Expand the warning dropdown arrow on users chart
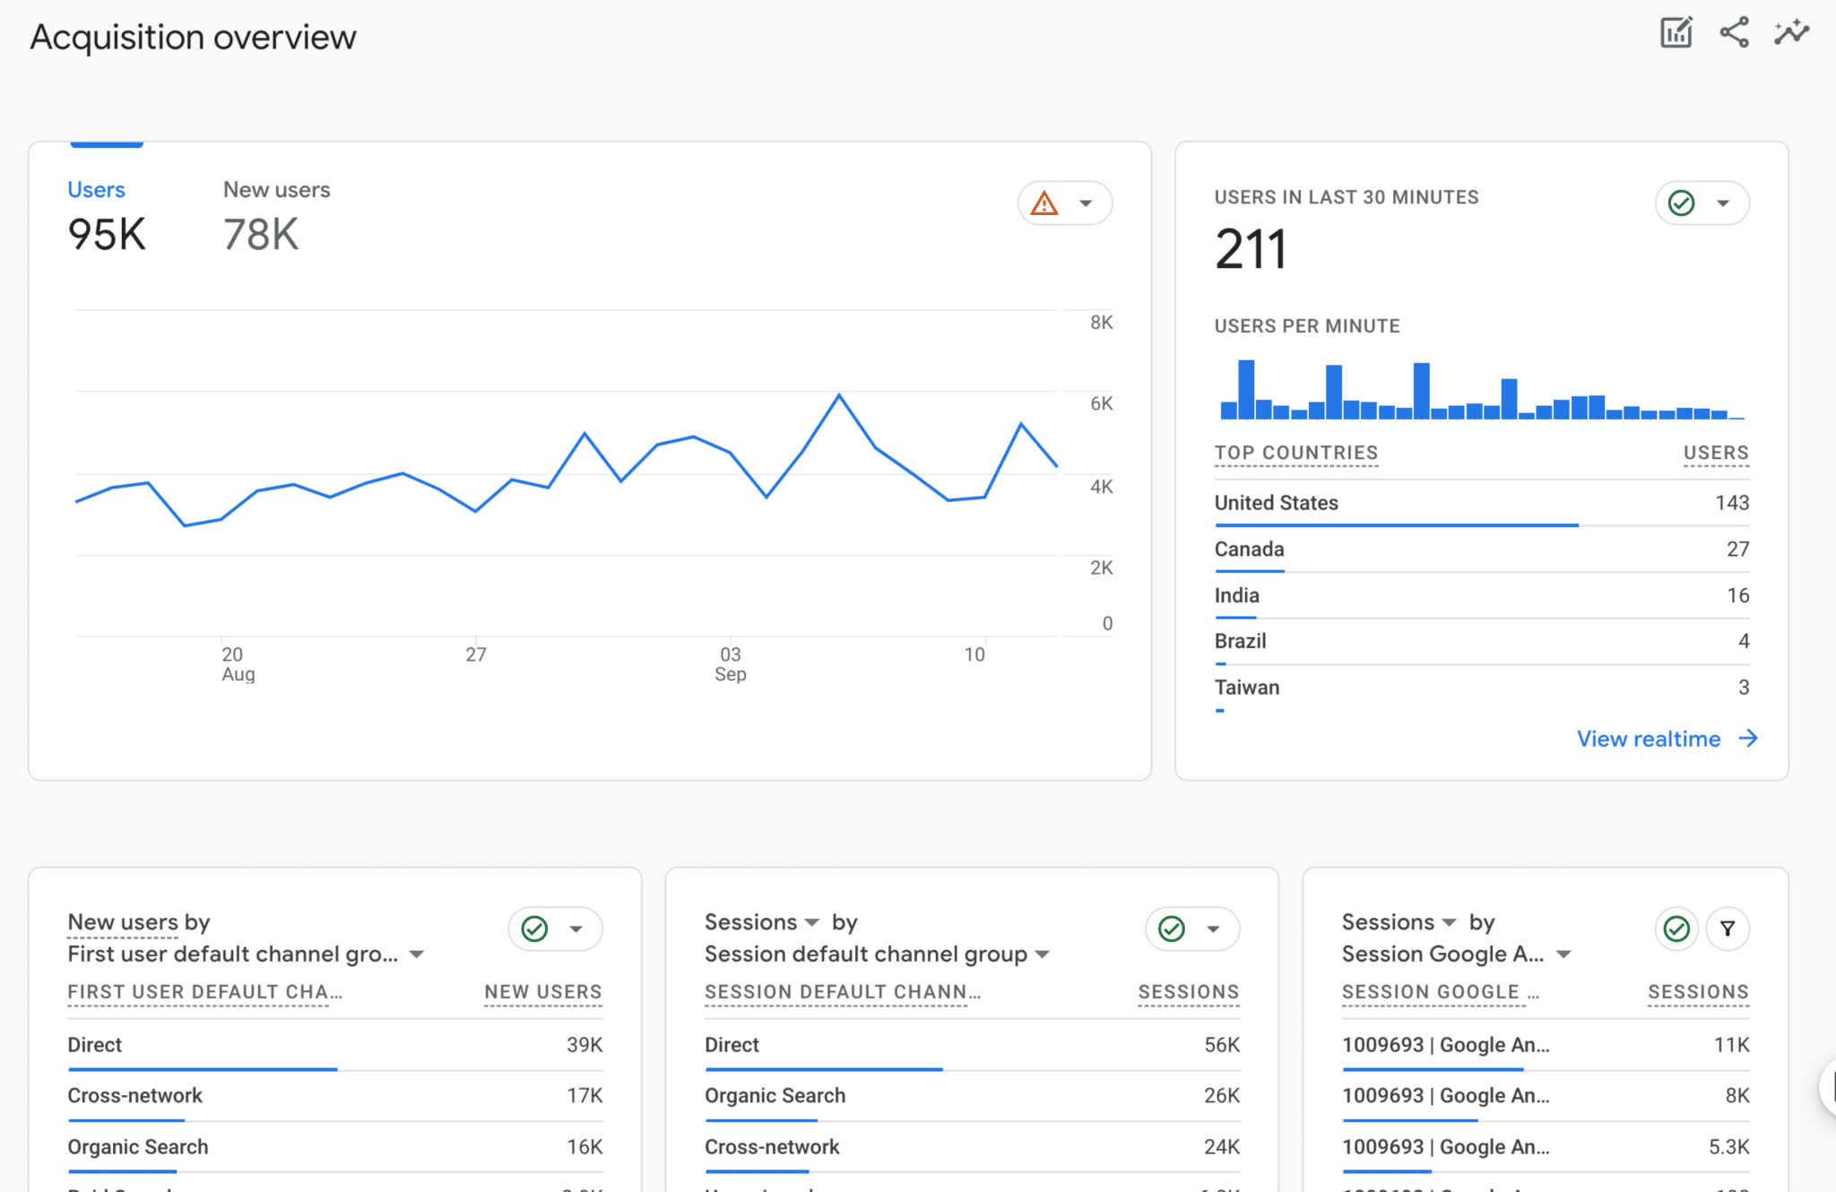The width and height of the screenshot is (1836, 1192). [x=1085, y=203]
